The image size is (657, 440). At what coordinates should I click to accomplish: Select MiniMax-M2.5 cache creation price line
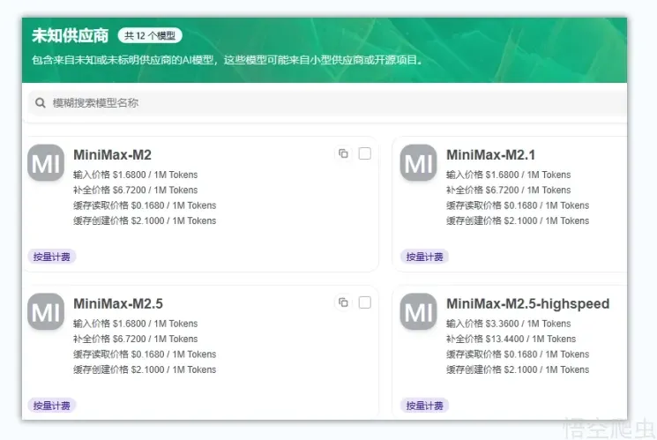[x=145, y=369]
